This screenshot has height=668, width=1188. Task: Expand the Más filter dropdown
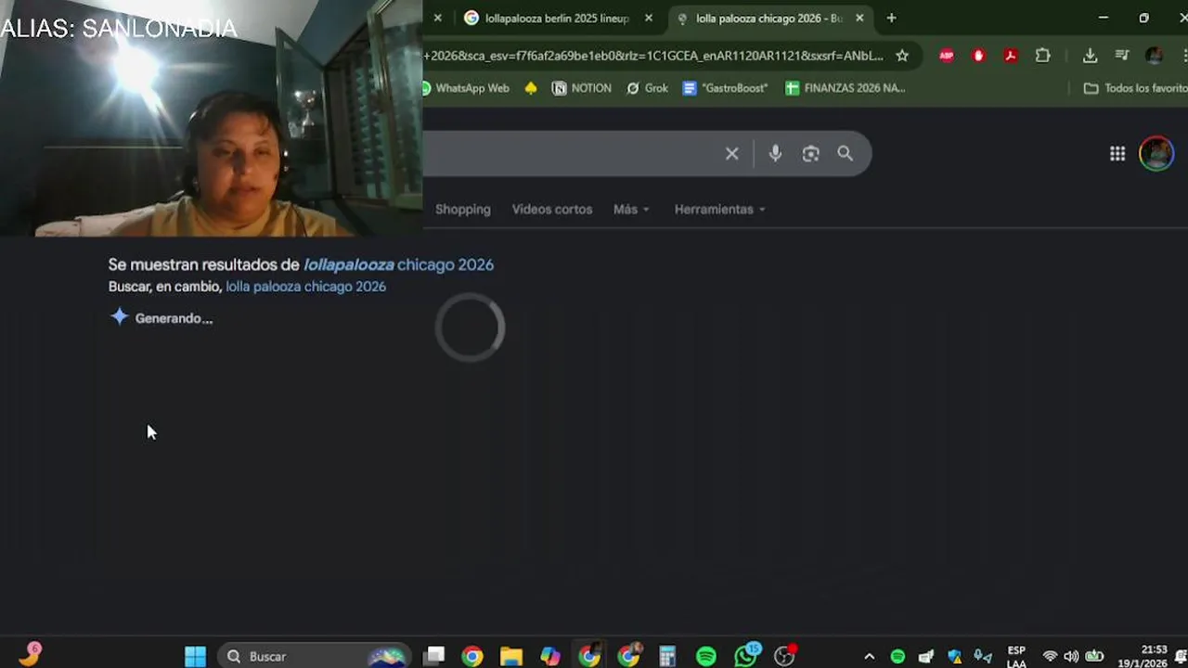pyautogui.click(x=631, y=209)
